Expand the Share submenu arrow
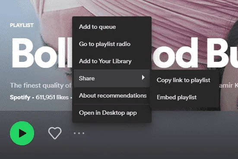The image size is (238, 159). [x=143, y=77]
